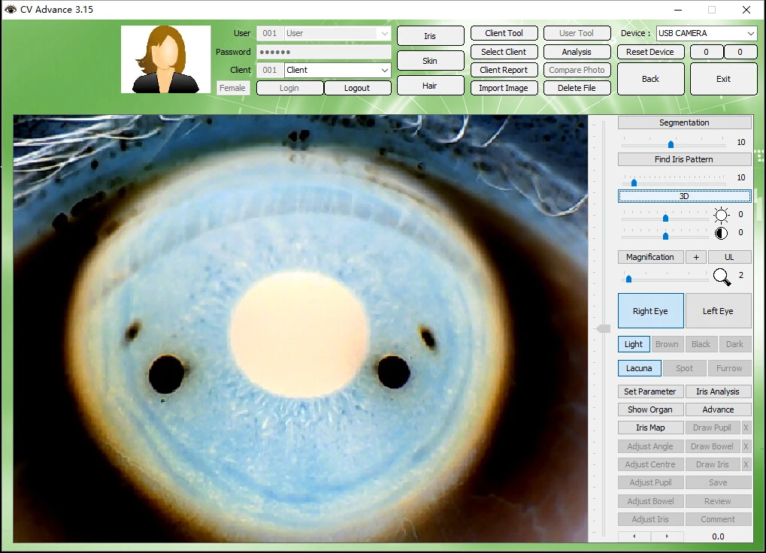The image size is (766, 553).
Task: Enable the 3D view mode
Action: [683, 195]
